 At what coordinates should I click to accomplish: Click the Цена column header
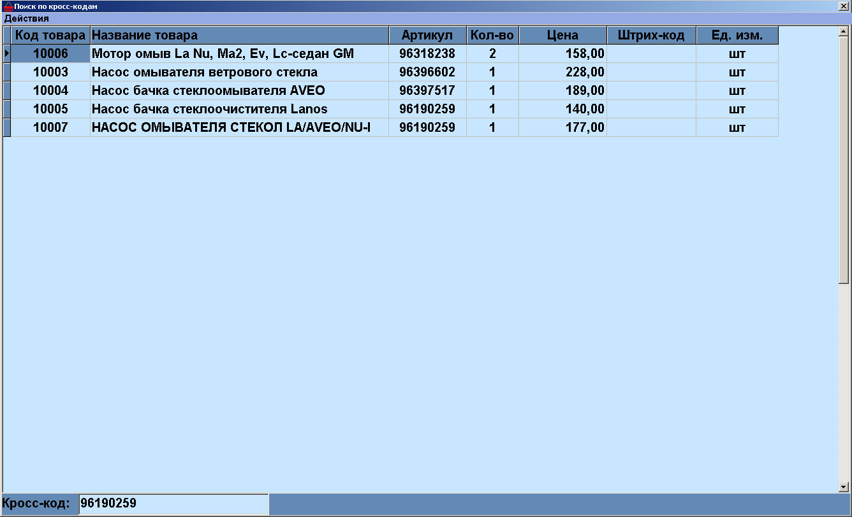point(562,36)
